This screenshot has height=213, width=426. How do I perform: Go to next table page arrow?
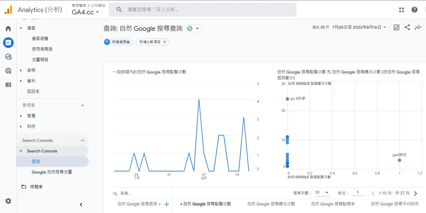click(x=416, y=193)
